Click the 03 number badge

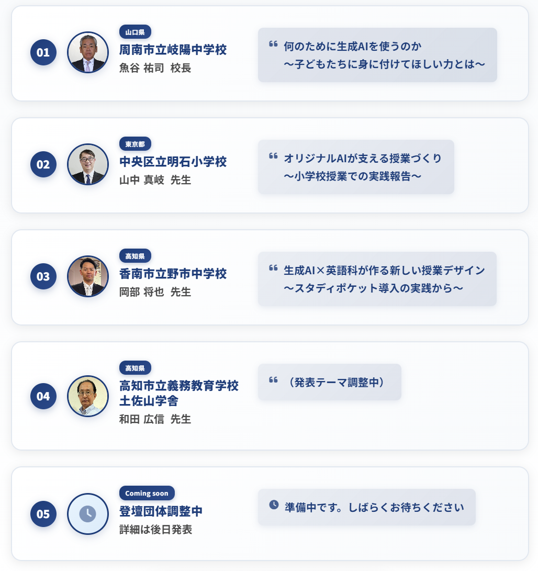pos(43,276)
